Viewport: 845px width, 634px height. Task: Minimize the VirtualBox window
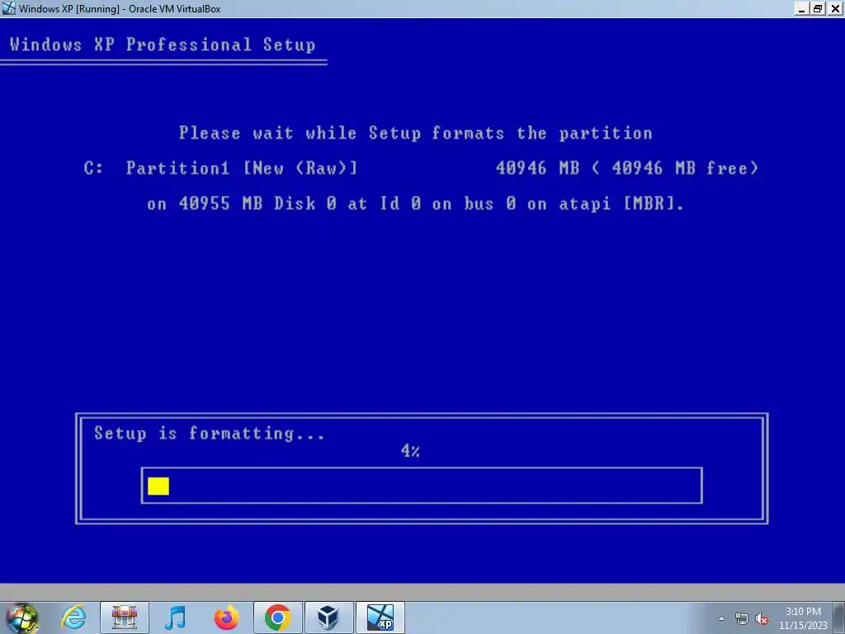click(802, 8)
